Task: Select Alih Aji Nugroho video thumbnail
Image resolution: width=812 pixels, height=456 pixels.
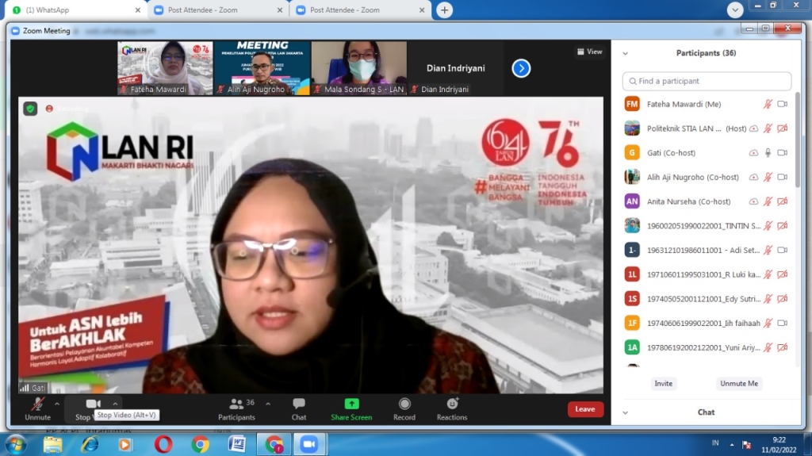Action: [262, 68]
